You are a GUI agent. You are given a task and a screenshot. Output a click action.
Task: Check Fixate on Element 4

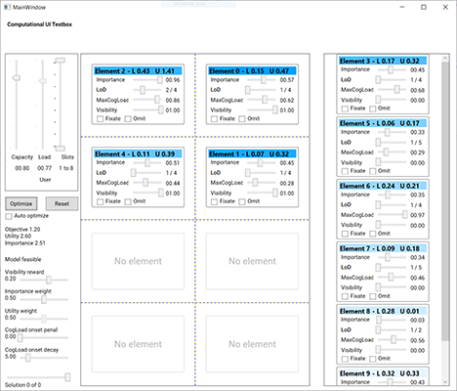point(101,201)
